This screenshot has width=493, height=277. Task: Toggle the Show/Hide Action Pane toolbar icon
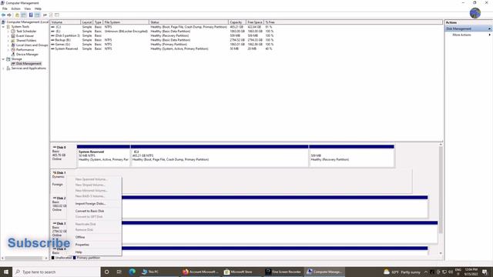37,15
